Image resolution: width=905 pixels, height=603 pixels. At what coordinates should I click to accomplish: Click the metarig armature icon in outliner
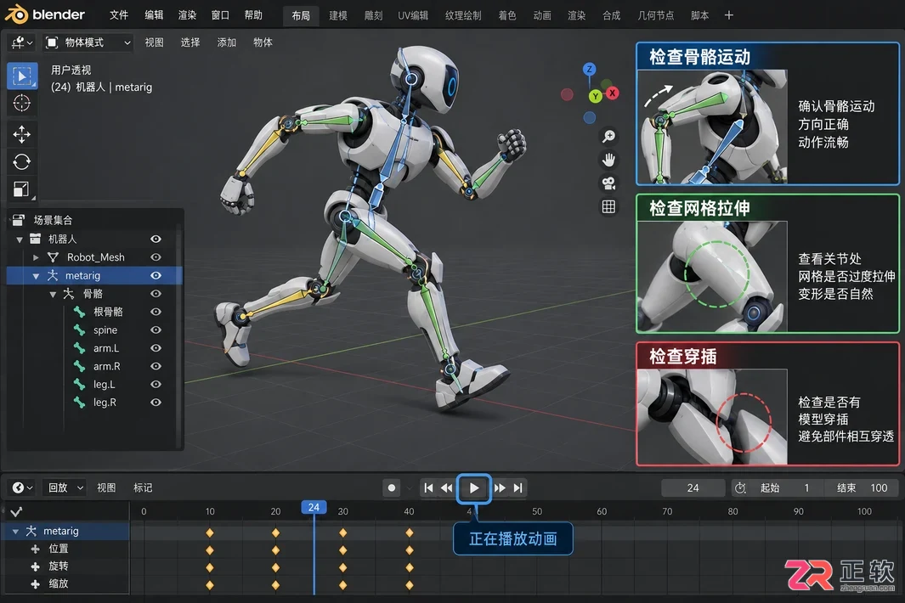click(53, 275)
